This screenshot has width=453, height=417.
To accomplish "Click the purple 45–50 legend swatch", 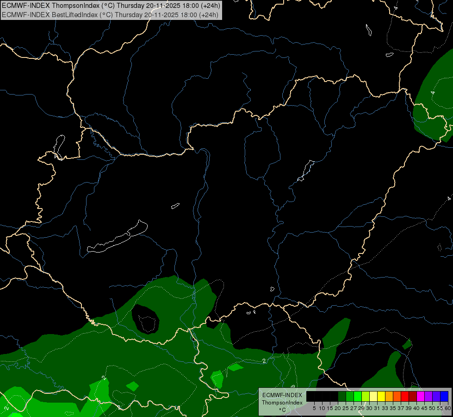I will click(428, 396).
